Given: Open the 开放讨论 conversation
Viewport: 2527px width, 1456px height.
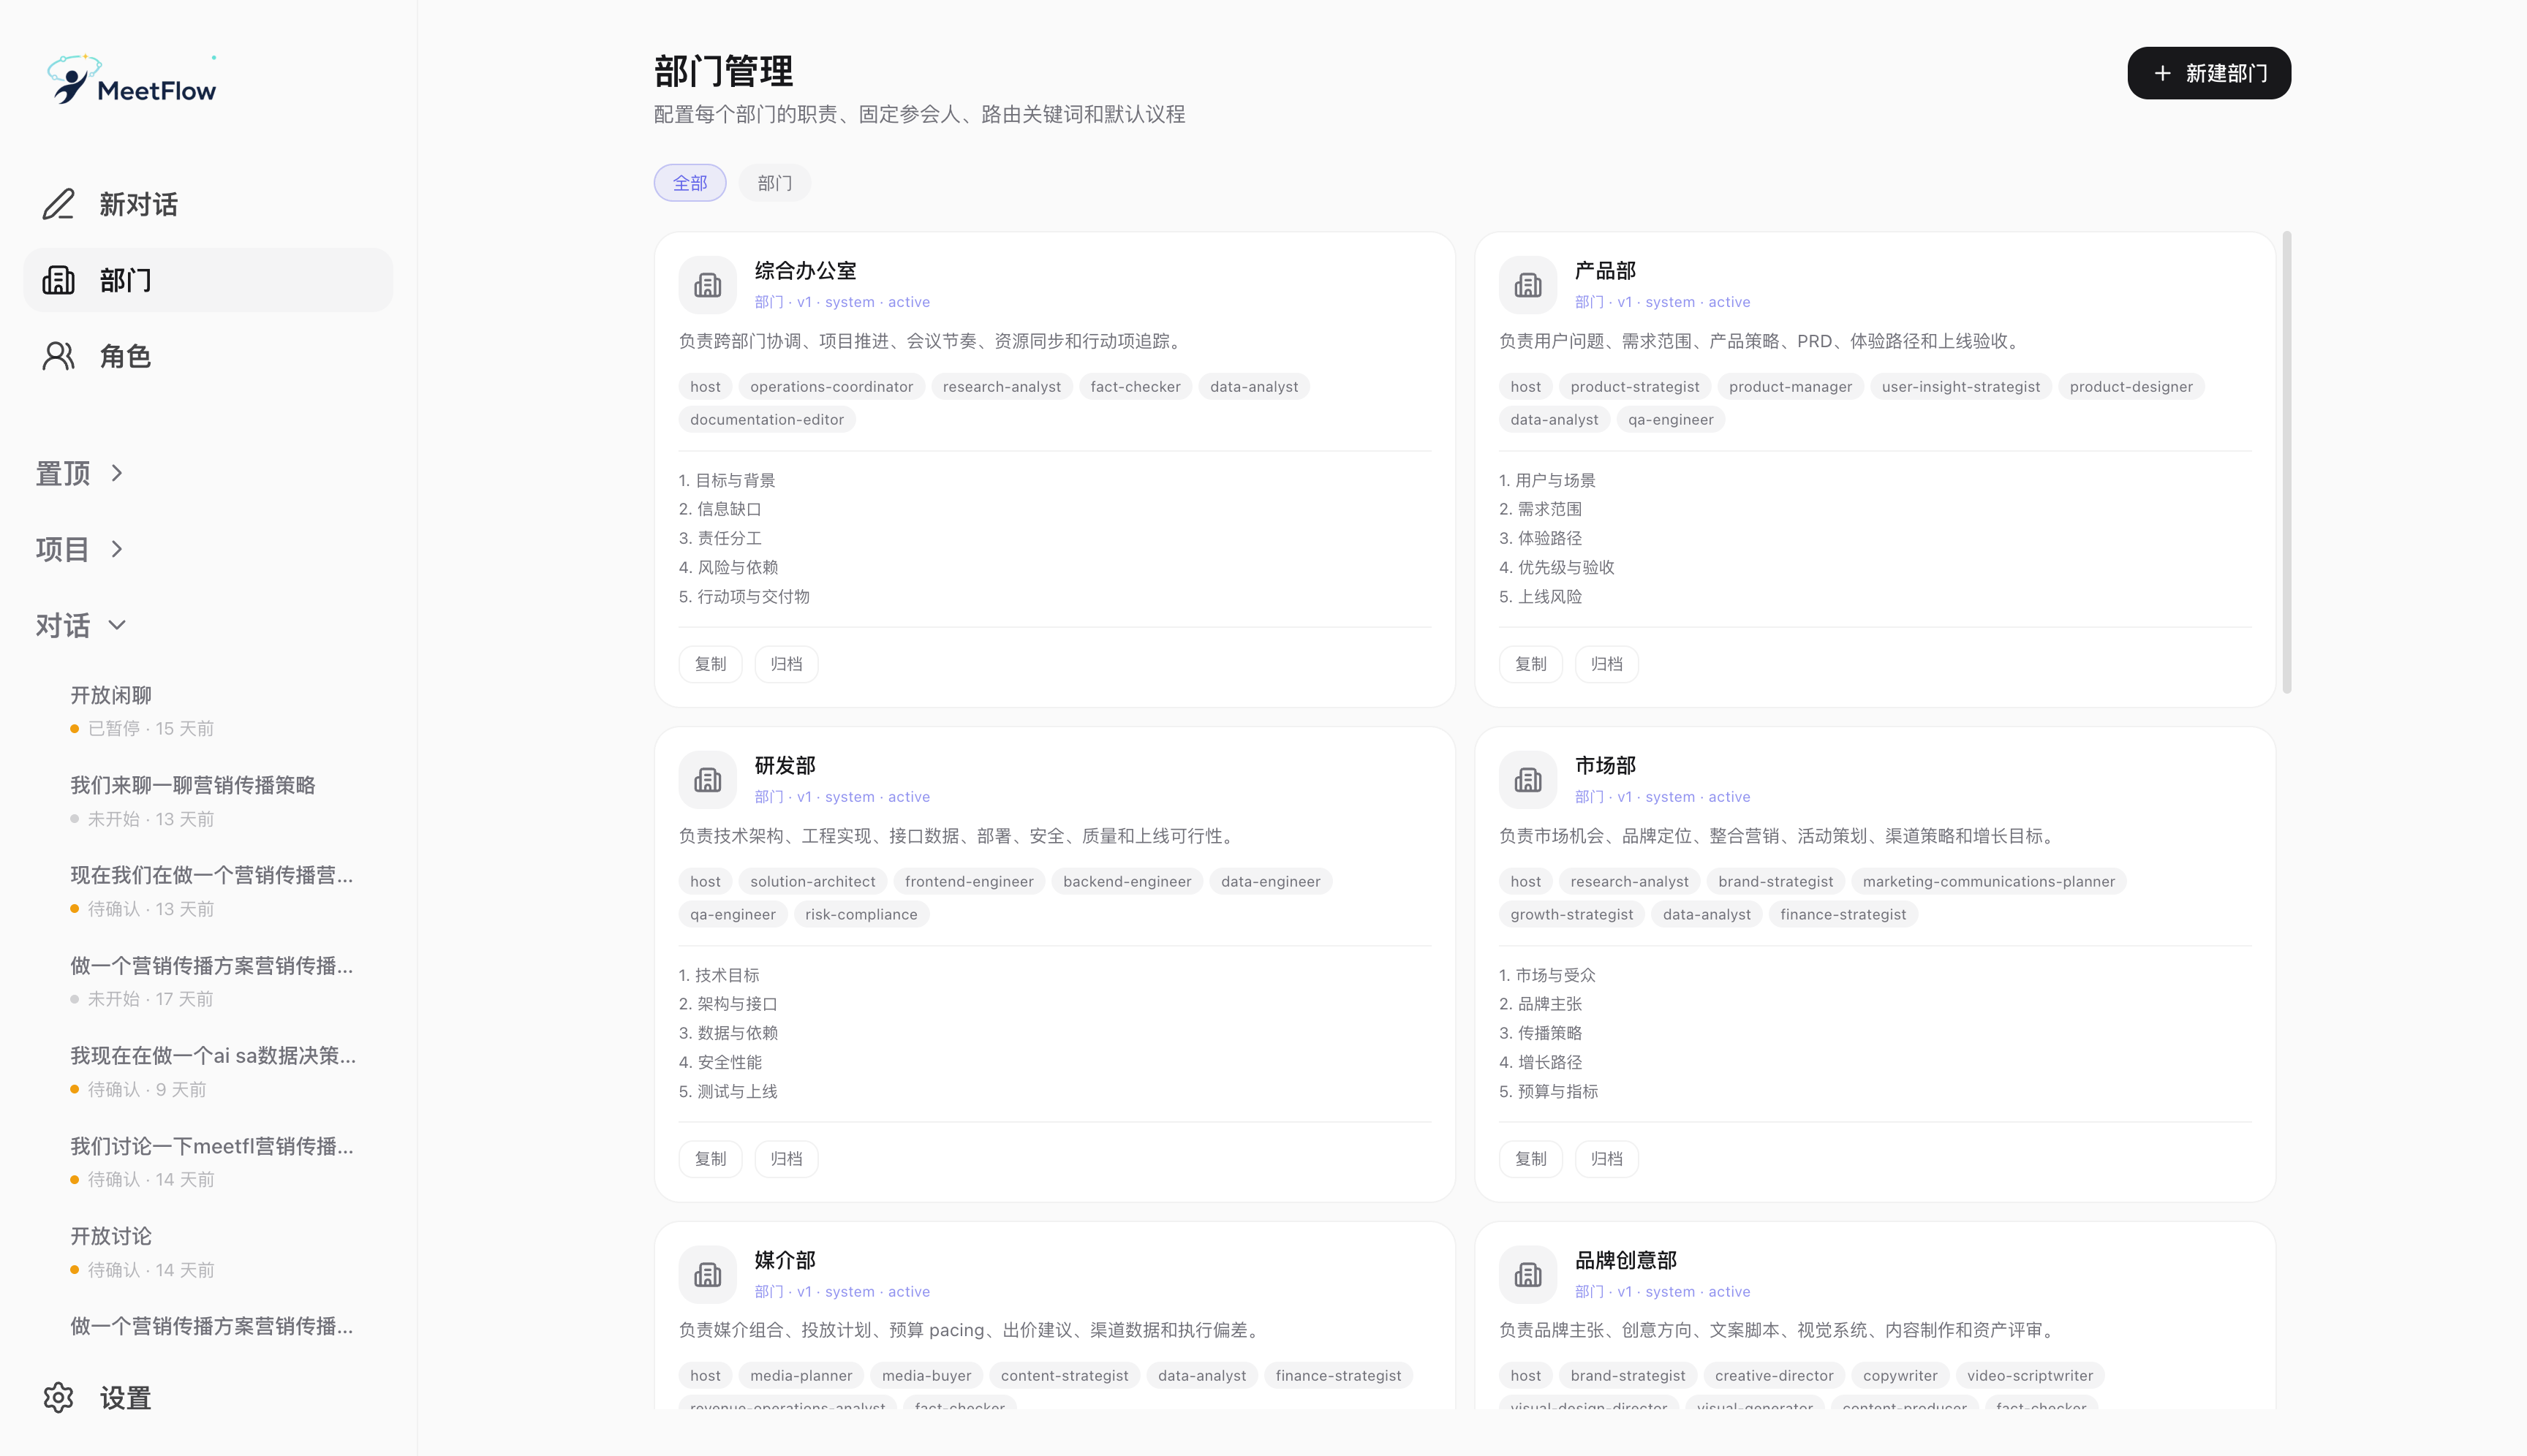Looking at the screenshot, I should pyautogui.click(x=213, y=1252).
